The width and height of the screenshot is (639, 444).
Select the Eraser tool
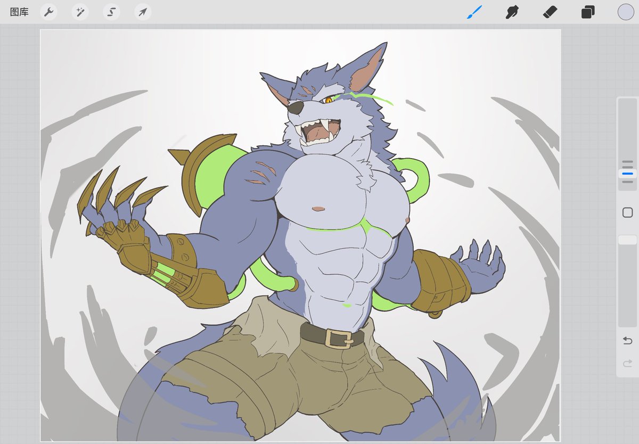pyautogui.click(x=550, y=12)
